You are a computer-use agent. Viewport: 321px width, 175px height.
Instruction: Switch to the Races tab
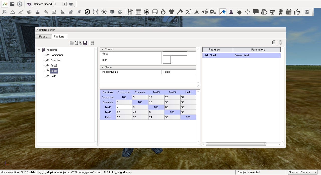[43, 36]
